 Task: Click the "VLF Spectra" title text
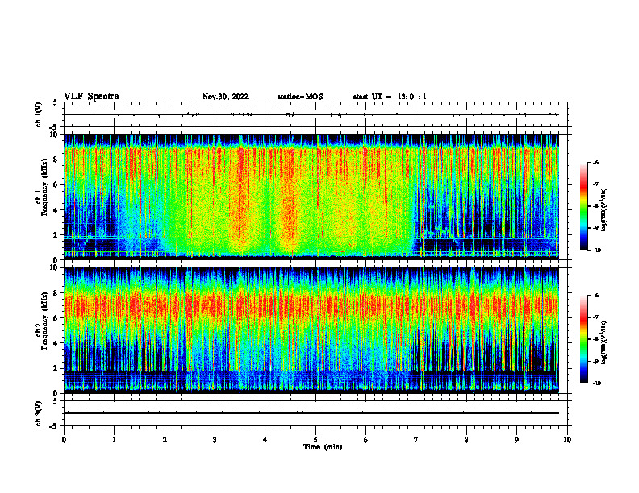91,97
